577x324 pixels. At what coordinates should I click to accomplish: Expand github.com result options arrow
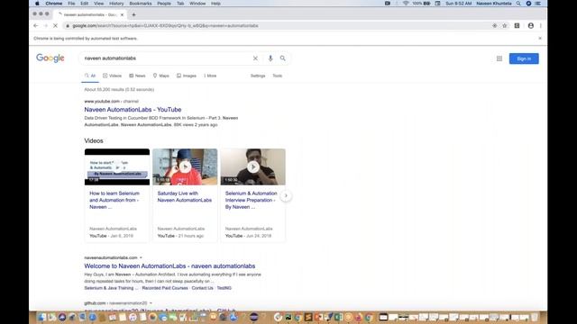pos(151,303)
